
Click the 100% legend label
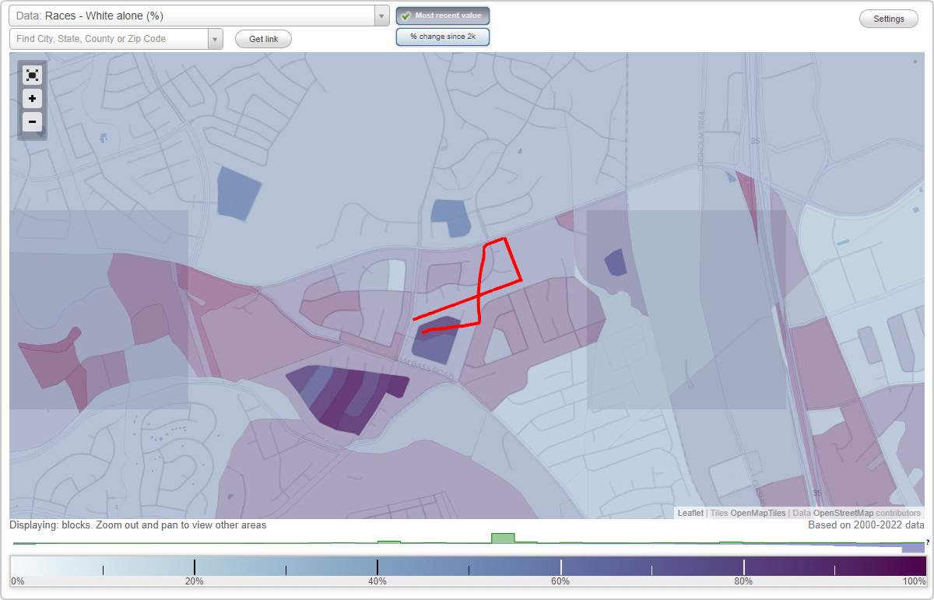[914, 581]
